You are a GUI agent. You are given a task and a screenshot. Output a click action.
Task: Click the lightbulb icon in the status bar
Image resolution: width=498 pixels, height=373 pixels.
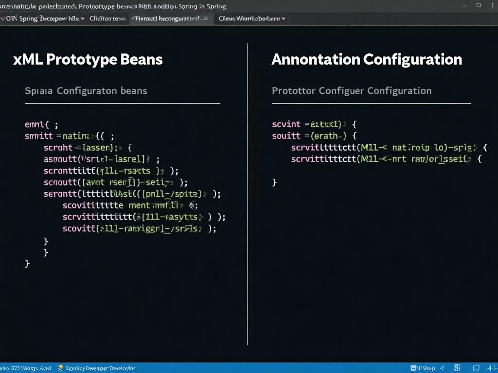pyautogui.click(x=60, y=368)
